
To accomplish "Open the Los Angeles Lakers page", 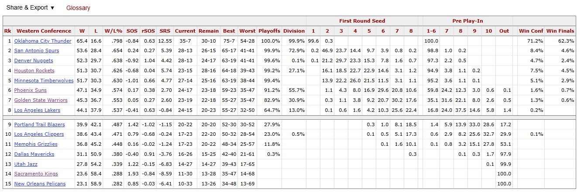I will [x=37, y=111].
